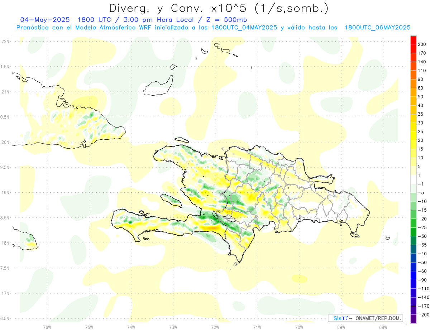Click the teal legend swatch between -40 and -35
Image resolution: width=430 pixels, height=332 pixels.
tap(413, 250)
